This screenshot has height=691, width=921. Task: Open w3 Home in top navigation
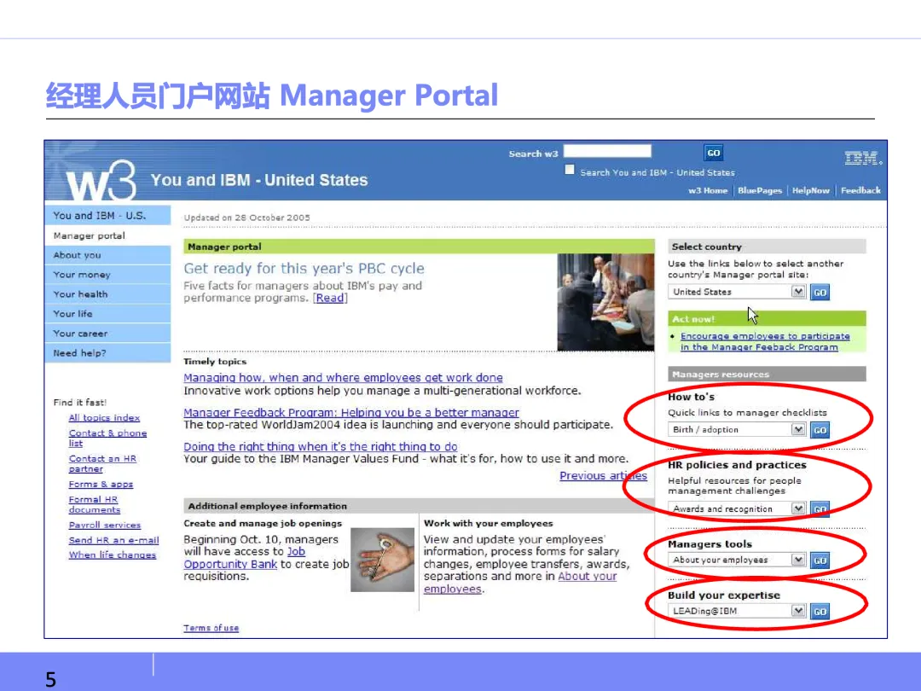707,190
